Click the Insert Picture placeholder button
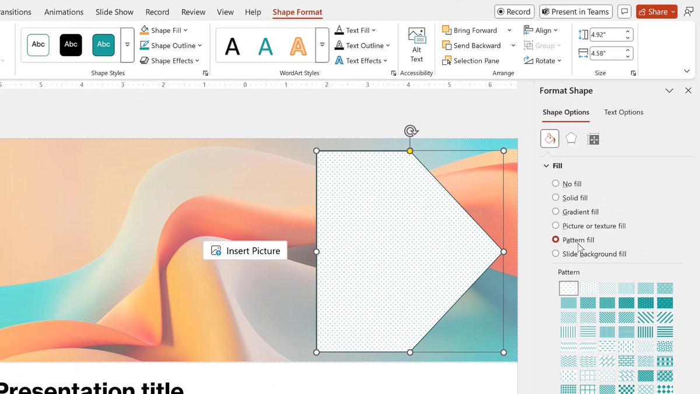Viewport: 700px width, 394px height. 245,250
